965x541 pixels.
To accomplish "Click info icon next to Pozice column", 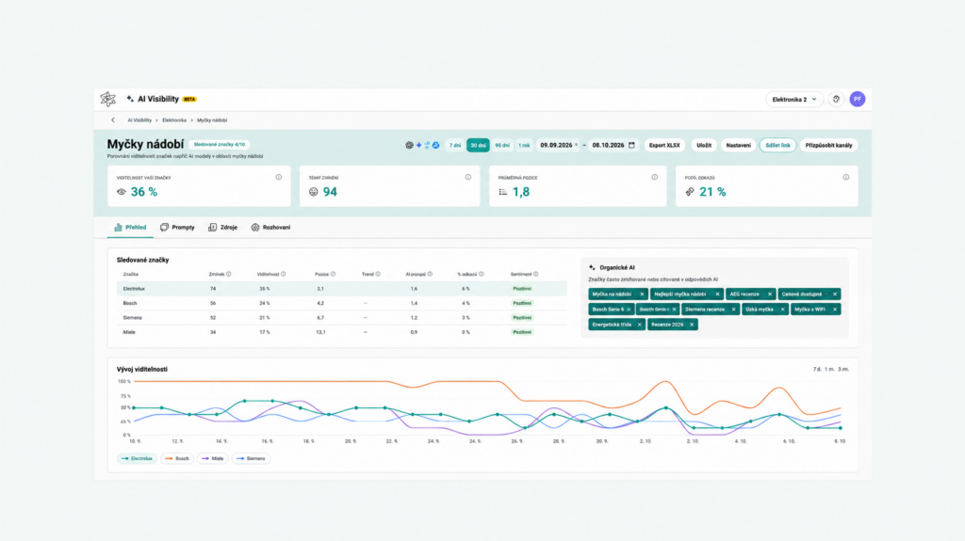I will (x=333, y=274).
